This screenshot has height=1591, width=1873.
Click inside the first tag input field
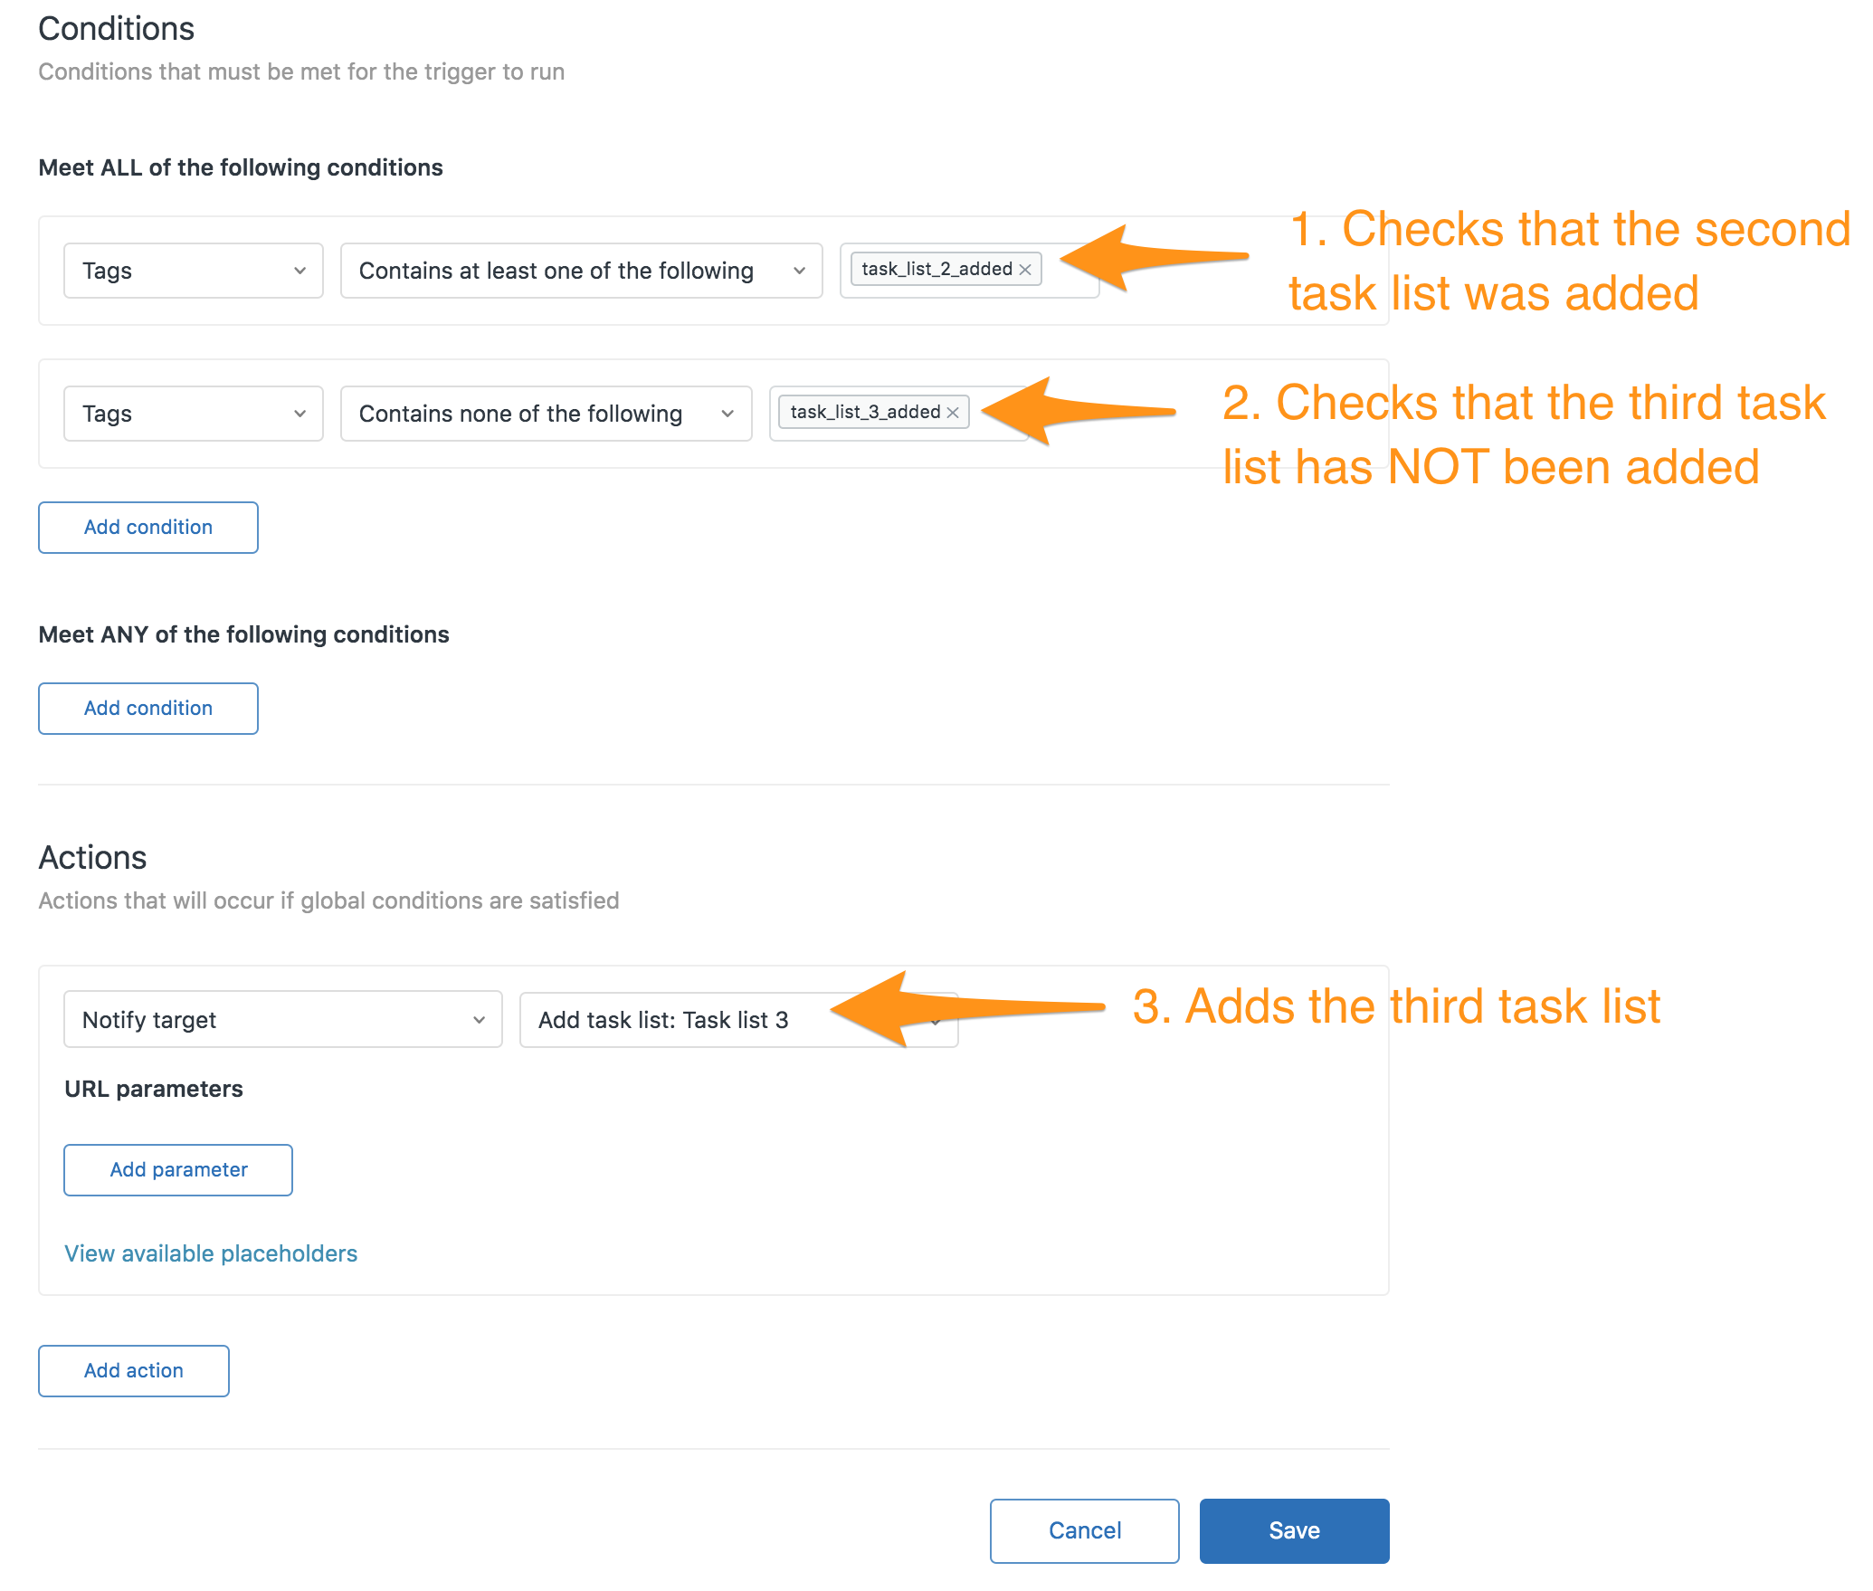point(1070,271)
